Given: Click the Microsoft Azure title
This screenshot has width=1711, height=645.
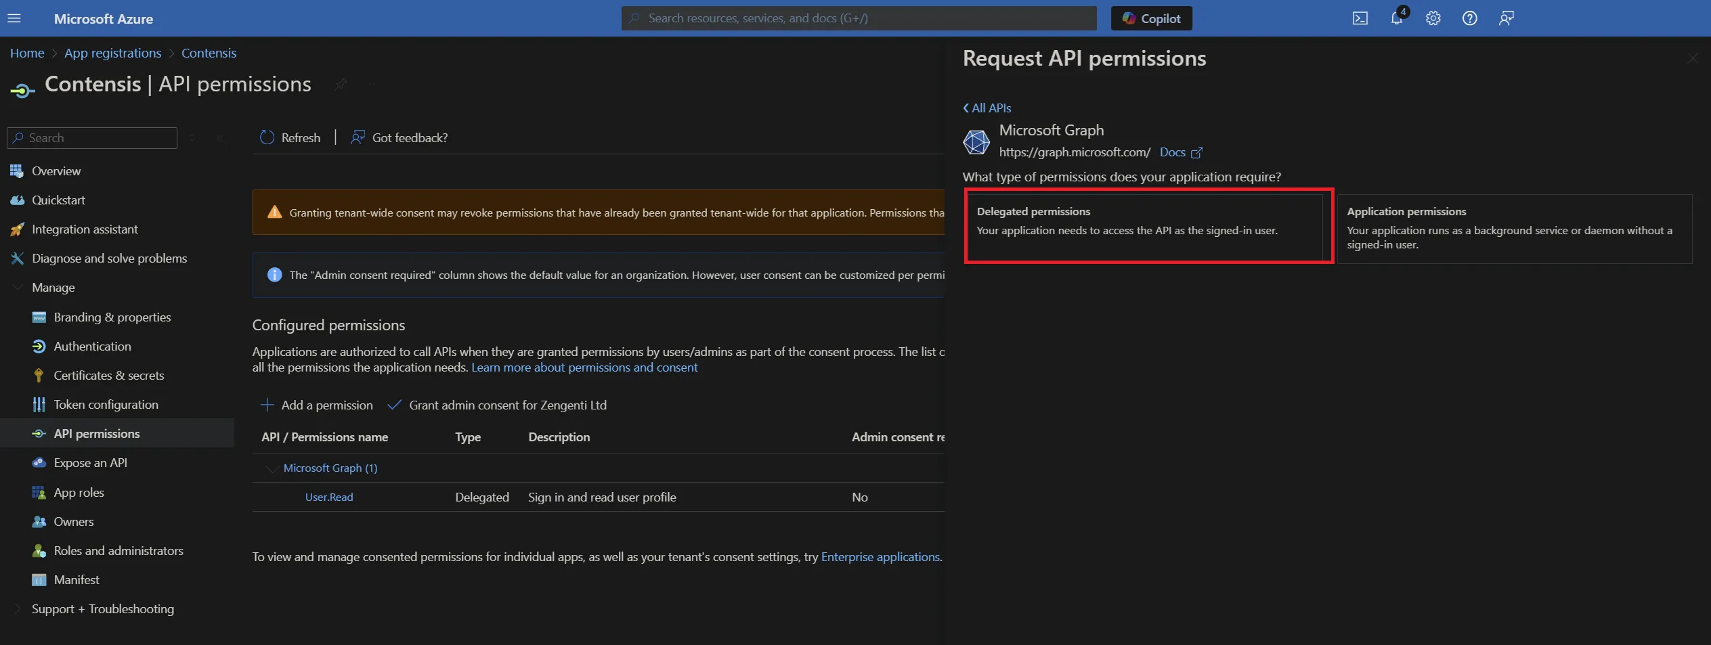Looking at the screenshot, I should [104, 18].
